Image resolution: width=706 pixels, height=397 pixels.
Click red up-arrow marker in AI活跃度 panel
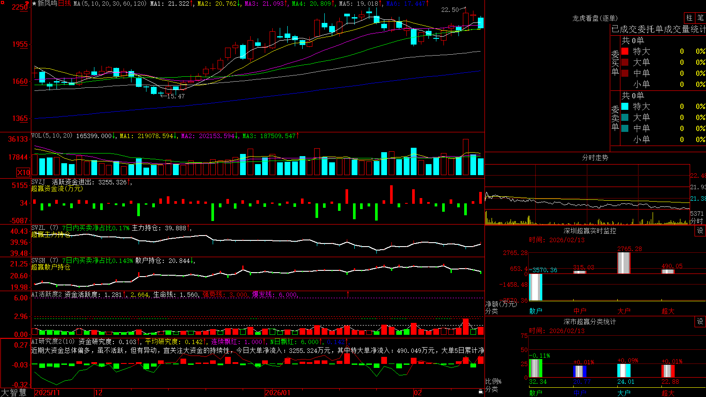point(348,294)
